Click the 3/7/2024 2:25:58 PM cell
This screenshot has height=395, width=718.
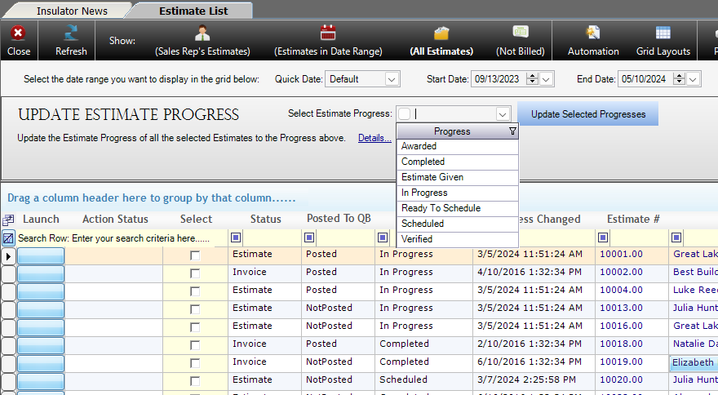click(x=534, y=379)
